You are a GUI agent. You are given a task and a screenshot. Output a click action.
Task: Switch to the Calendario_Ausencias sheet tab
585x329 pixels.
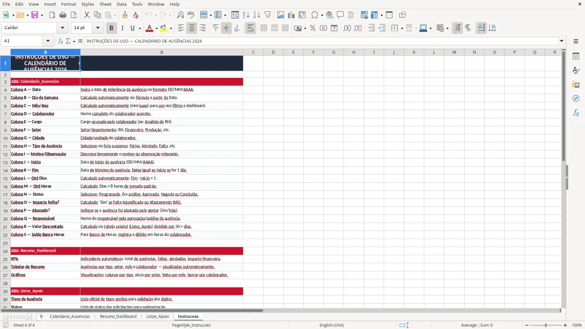[x=70, y=316]
